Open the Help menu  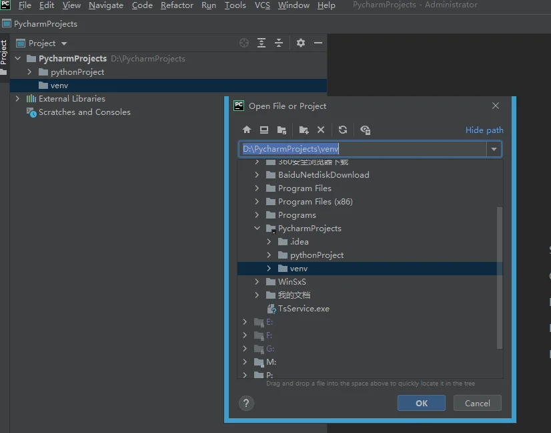coord(326,5)
